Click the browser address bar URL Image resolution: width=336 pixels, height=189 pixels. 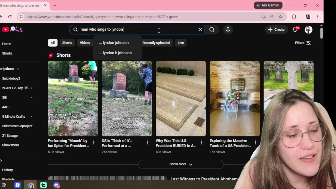(102, 17)
